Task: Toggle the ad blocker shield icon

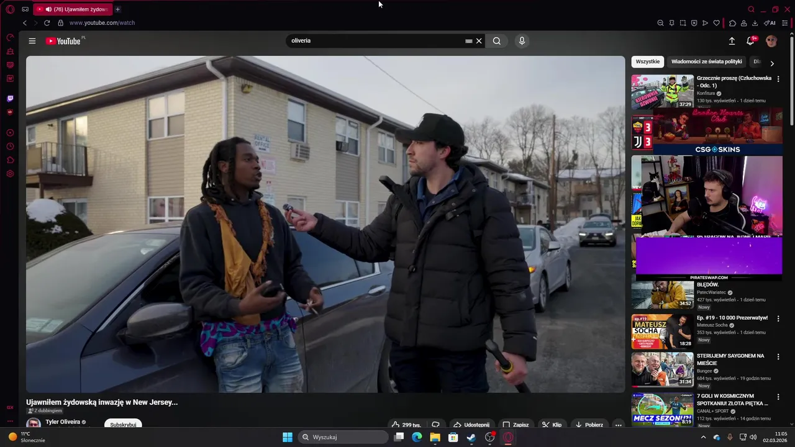Action: [x=694, y=23]
